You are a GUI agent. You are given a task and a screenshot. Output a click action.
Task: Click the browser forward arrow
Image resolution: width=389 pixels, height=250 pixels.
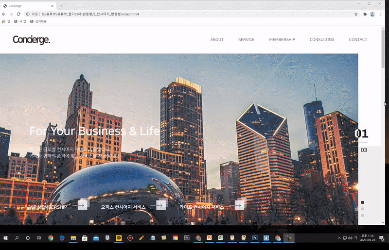tap(11, 14)
